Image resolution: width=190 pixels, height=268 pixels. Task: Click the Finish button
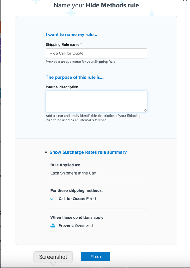click(95, 256)
